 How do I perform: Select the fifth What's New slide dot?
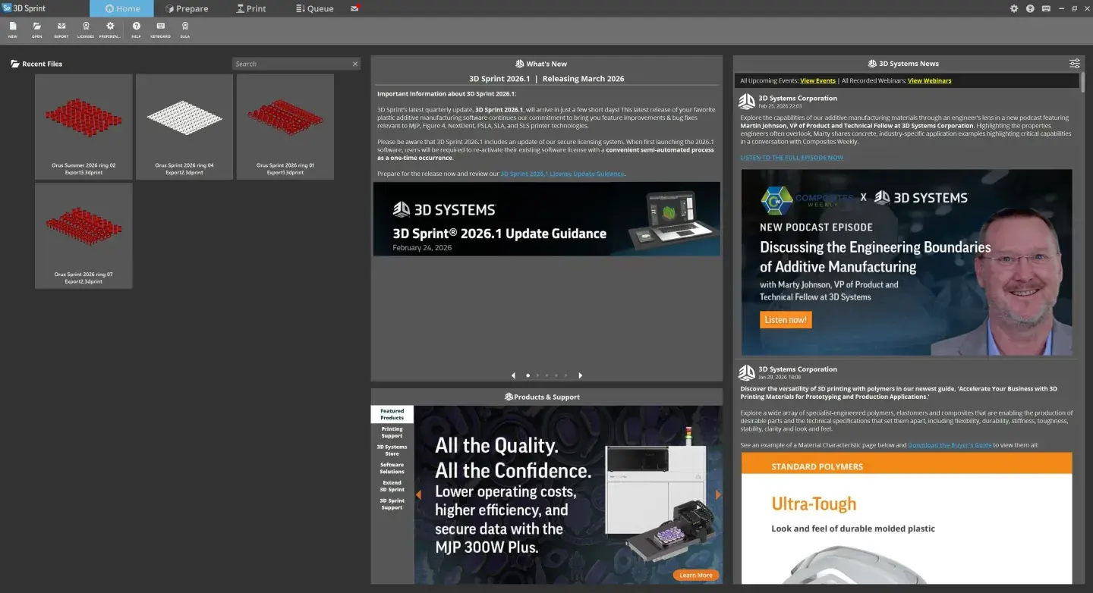(x=565, y=375)
